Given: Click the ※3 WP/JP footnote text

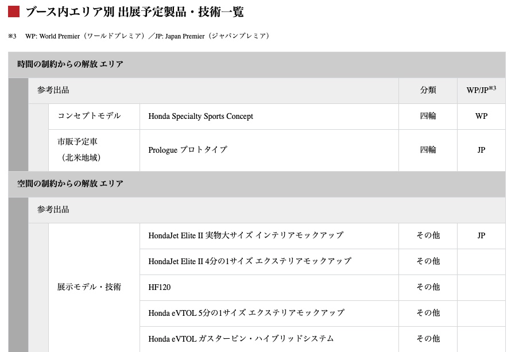Looking at the screenshot, I should pyautogui.click(x=139, y=36).
